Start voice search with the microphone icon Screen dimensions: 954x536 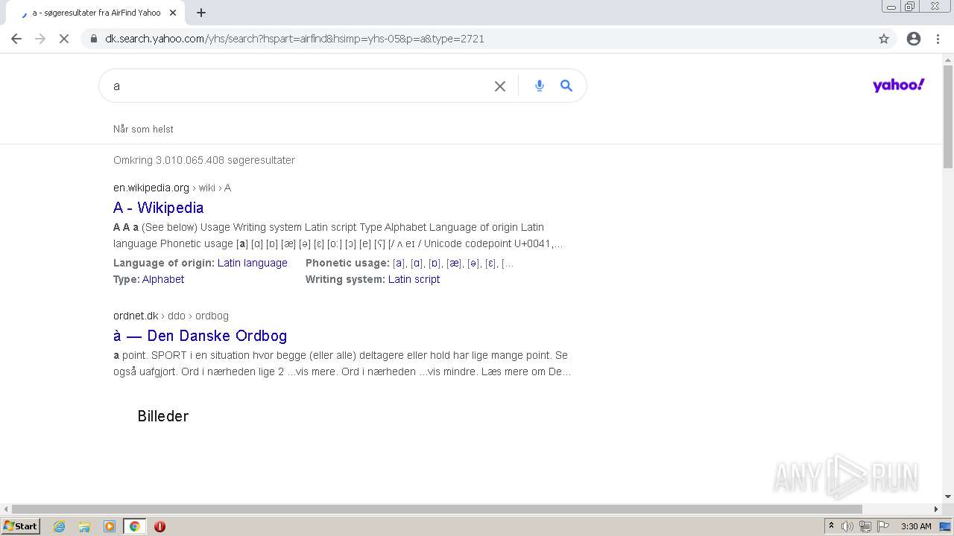(x=540, y=86)
